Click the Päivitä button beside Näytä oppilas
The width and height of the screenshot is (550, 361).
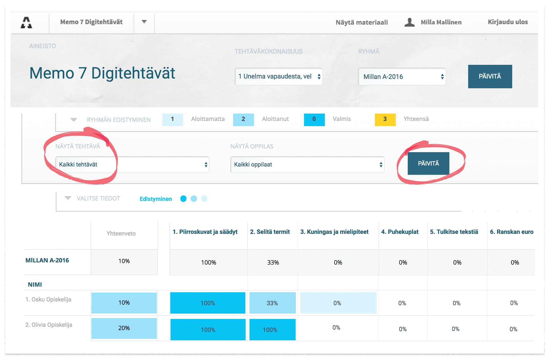[x=428, y=164]
